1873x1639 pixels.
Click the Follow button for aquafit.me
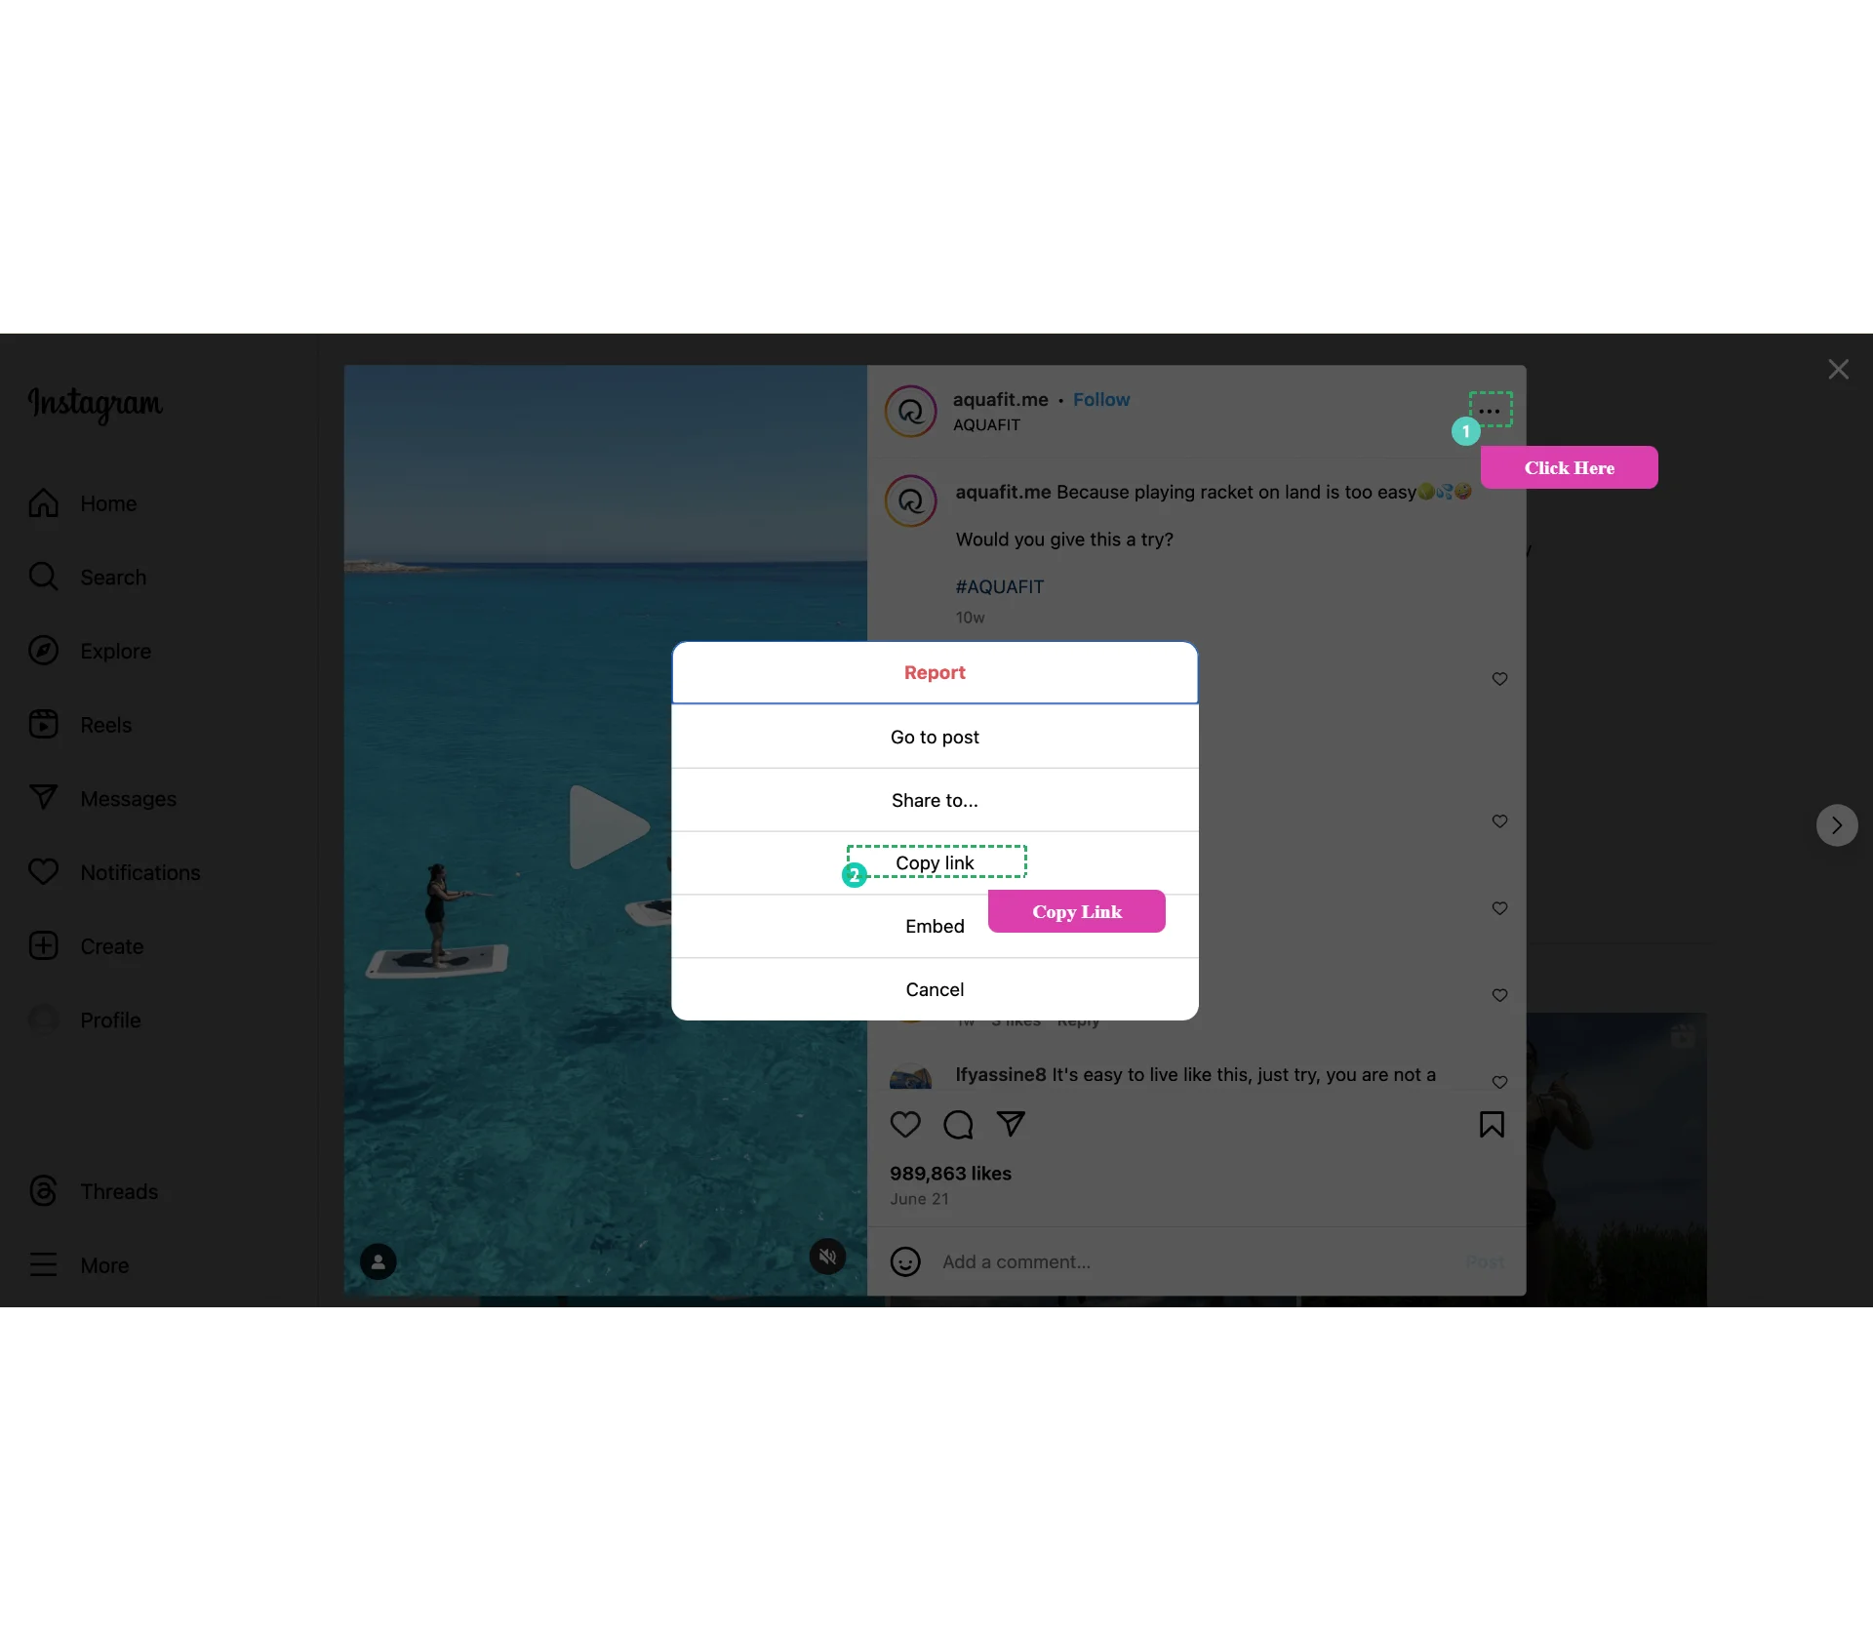(x=1102, y=400)
